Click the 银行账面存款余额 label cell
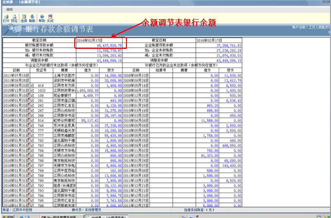 (x=39, y=45)
